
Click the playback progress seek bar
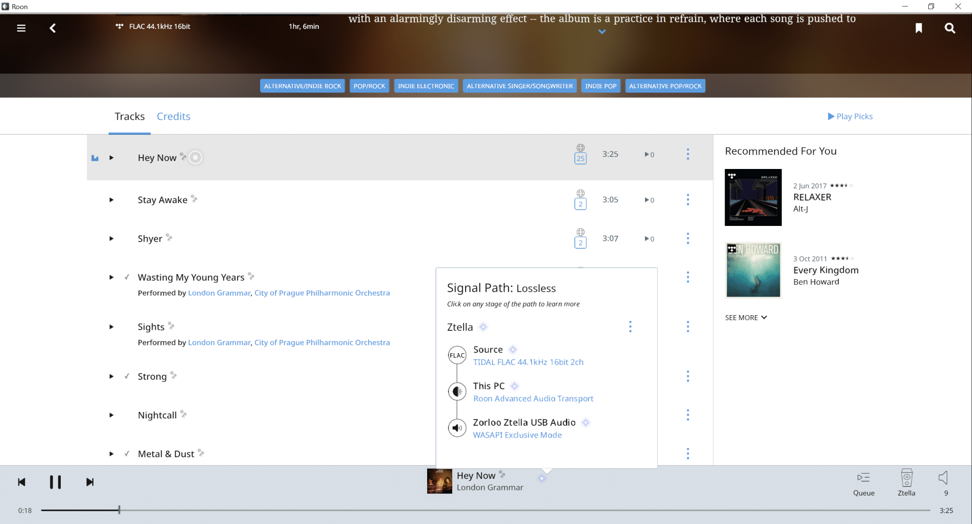pos(485,510)
